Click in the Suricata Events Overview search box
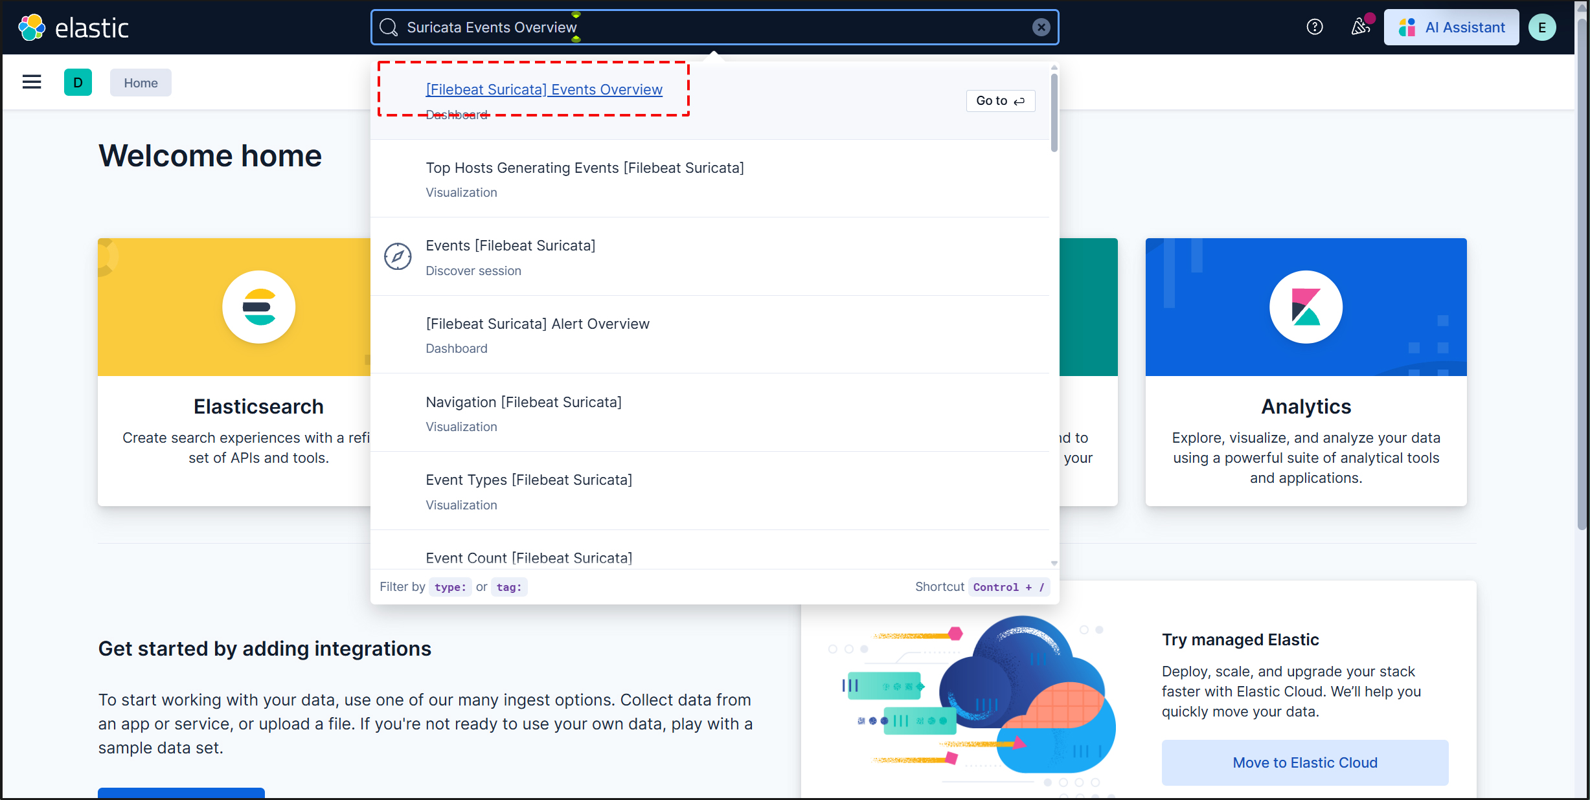This screenshot has height=800, width=1590. 712,27
